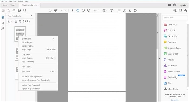The height and width of the screenshot is (102, 189).
Task: Open the Bookmarks pane icon
Action: 3,23
